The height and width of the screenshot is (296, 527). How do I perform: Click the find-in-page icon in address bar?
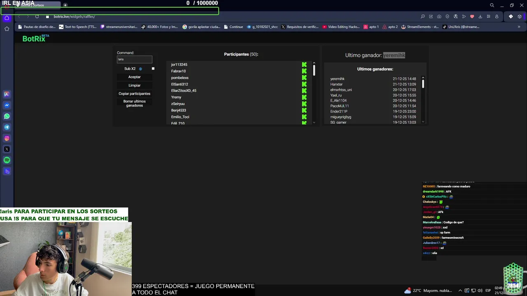(423, 16)
